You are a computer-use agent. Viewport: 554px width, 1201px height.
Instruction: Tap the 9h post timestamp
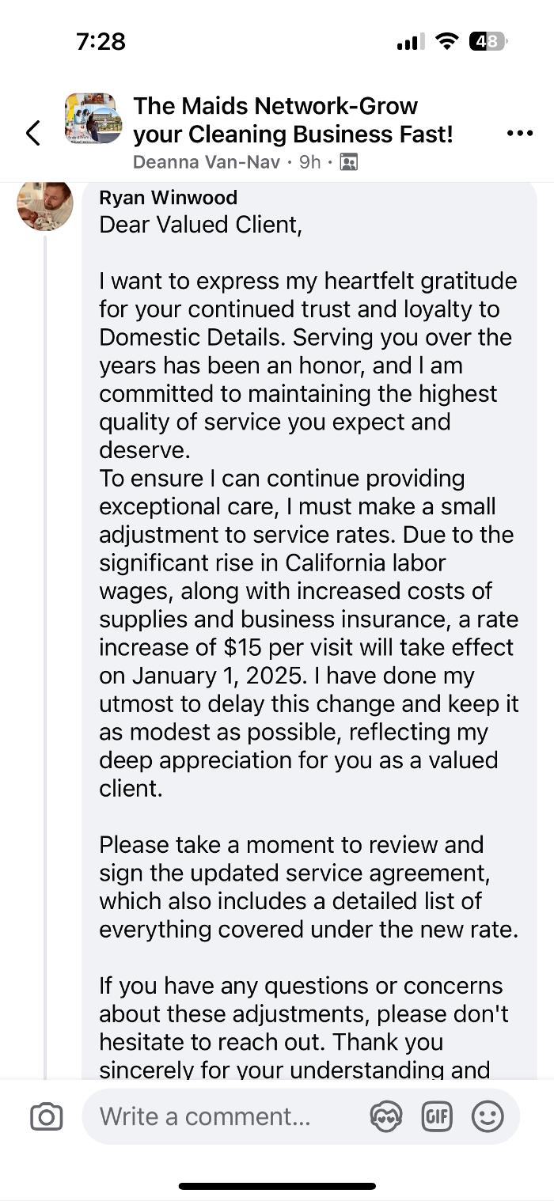tap(309, 162)
